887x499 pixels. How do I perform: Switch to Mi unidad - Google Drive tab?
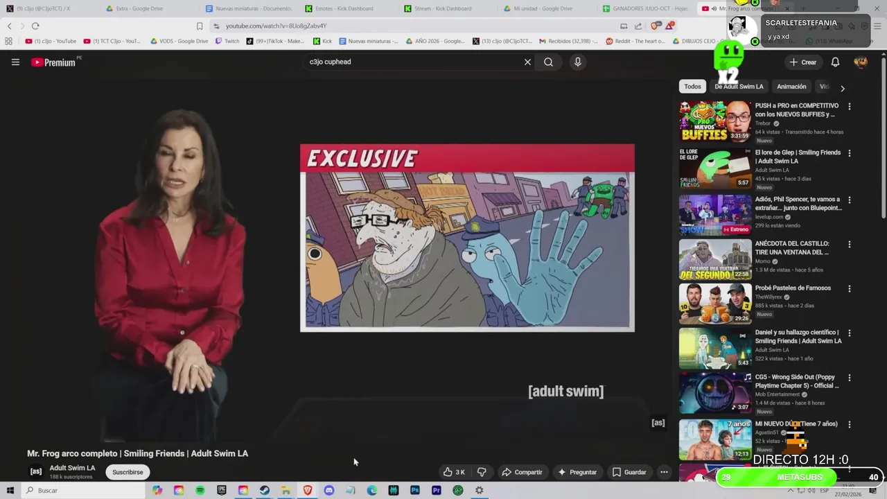[547, 8]
